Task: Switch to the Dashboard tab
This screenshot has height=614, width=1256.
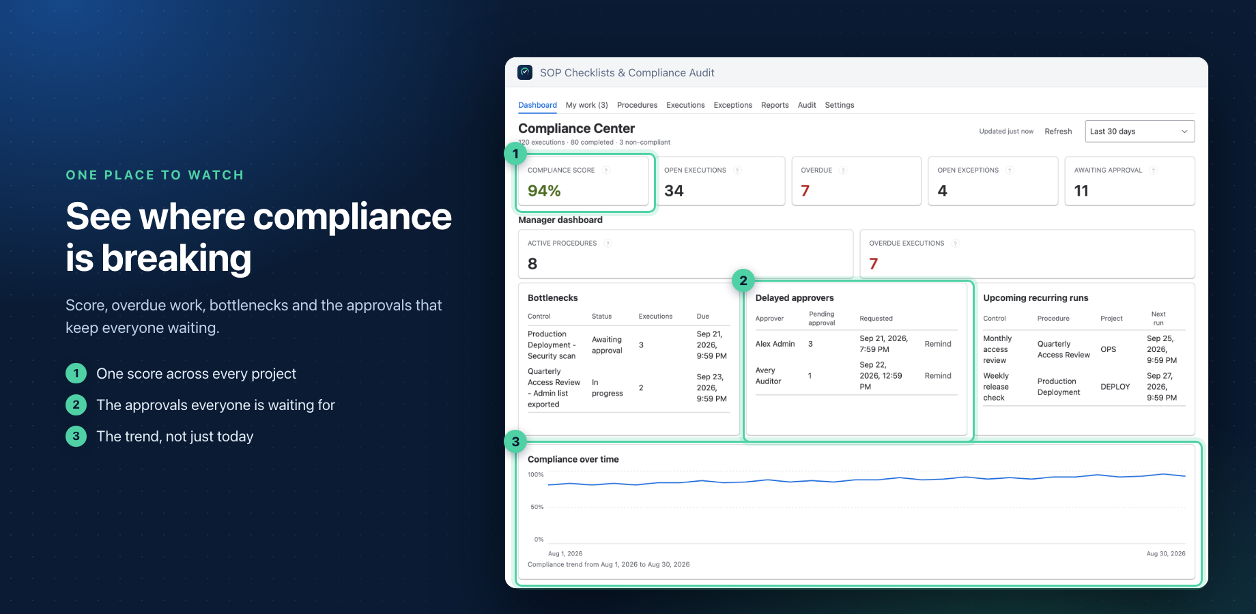Action: click(537, 105)
